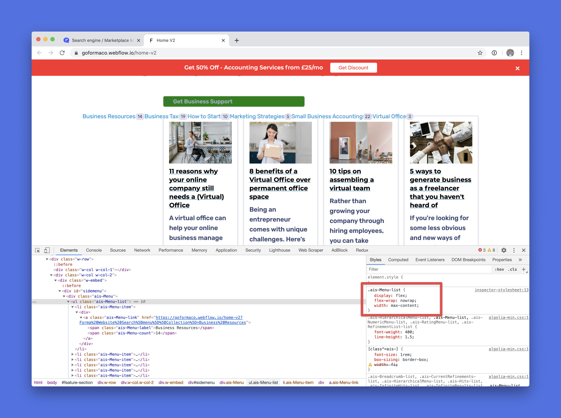
Task: Close the DevTools panel
Action: click(x=524, y=250)
